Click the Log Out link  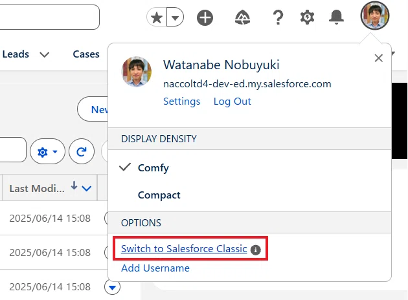[232, 102]
